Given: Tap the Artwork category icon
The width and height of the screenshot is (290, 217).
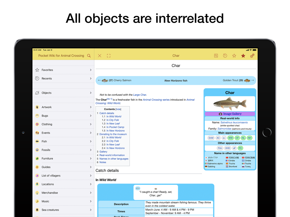Looking at the screenshot, I should (x=37, y=107).
